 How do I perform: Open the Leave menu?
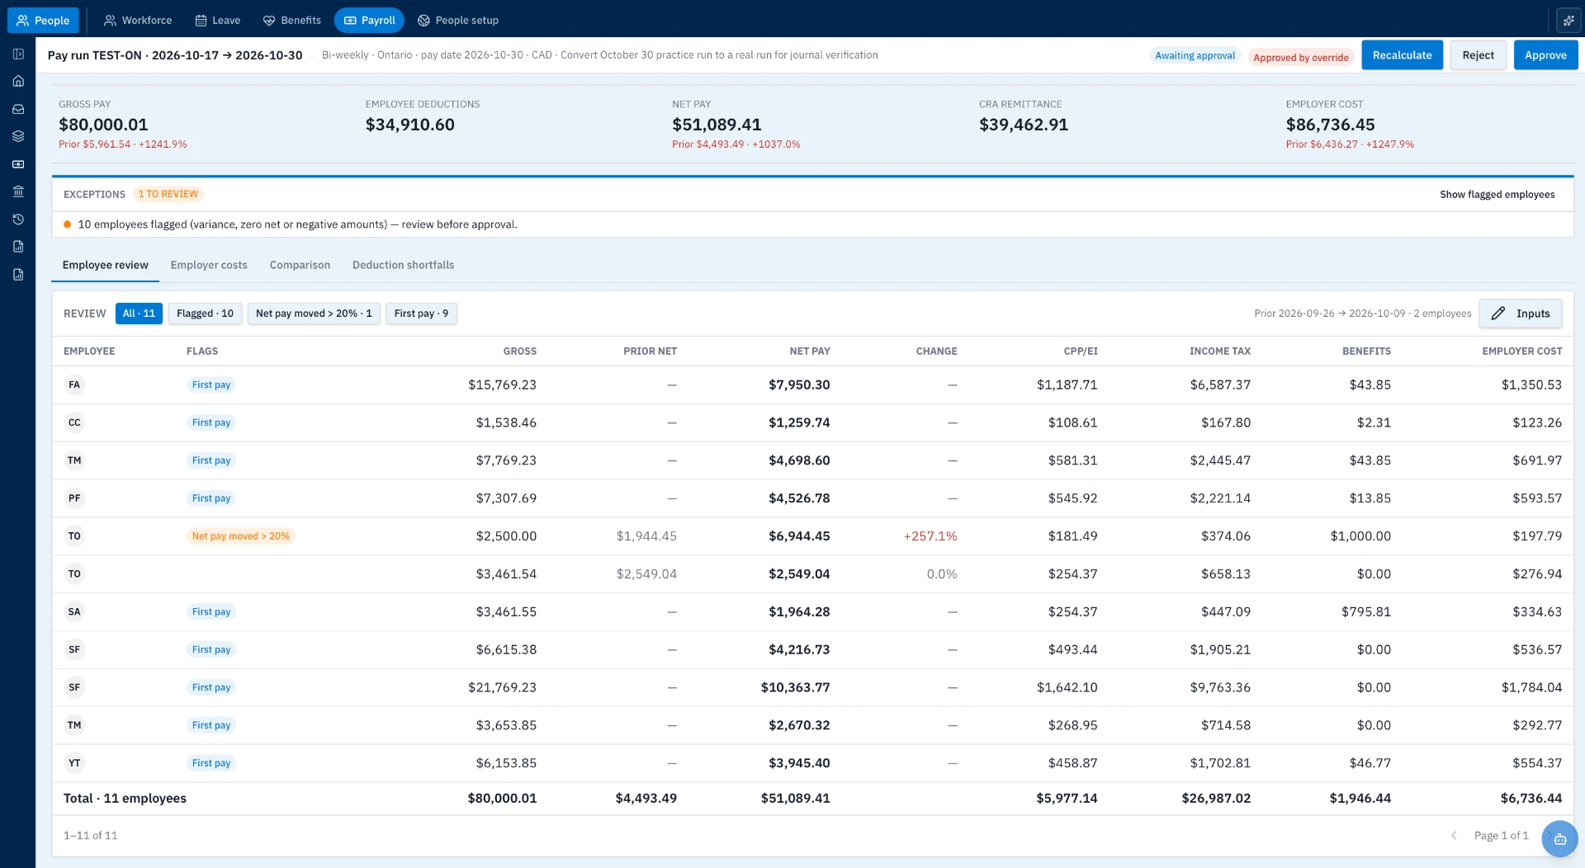click(218, 20)
